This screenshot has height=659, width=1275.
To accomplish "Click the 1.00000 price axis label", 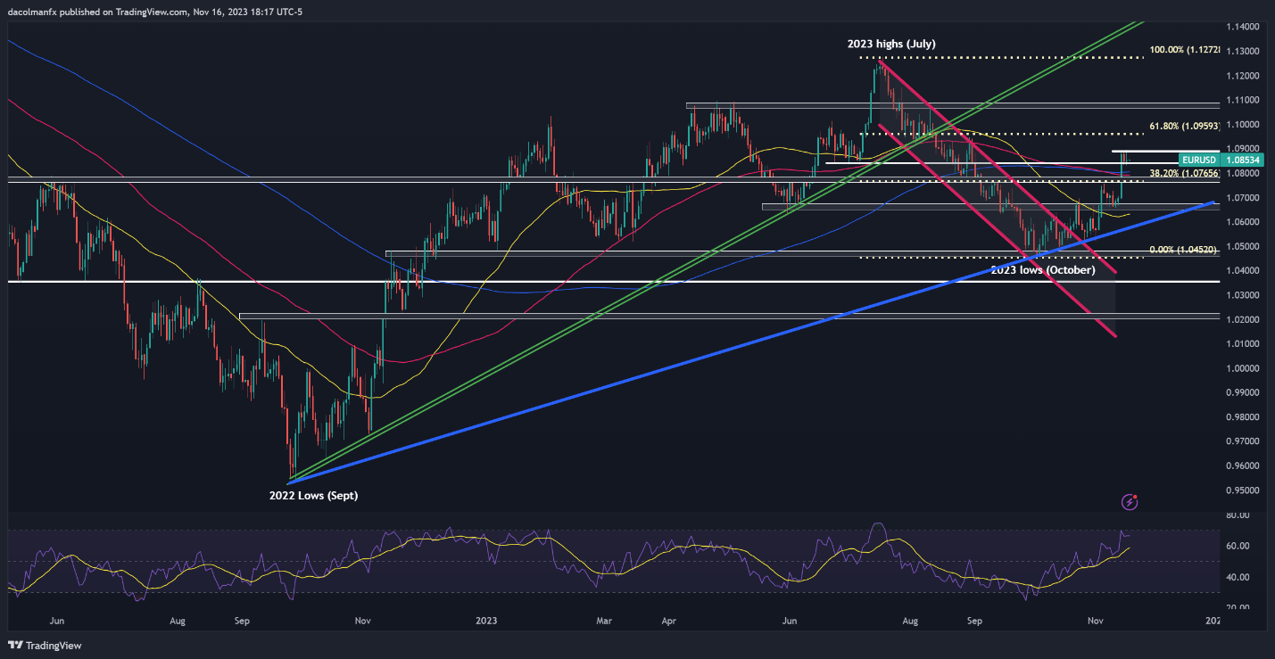I will [1242, 367].
